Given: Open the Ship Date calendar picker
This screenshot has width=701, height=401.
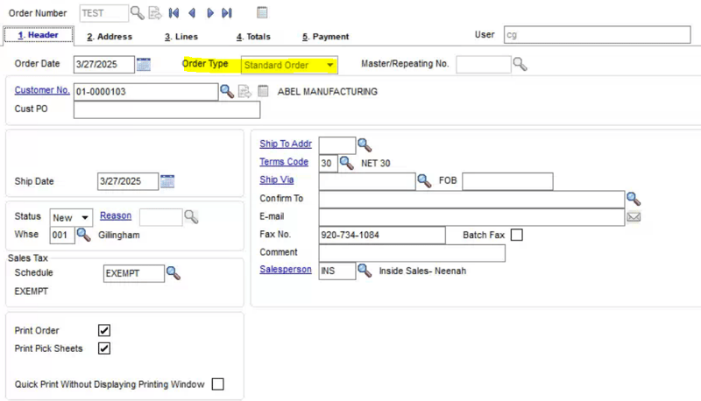Looking at the screenshot, I should point(167,181).
